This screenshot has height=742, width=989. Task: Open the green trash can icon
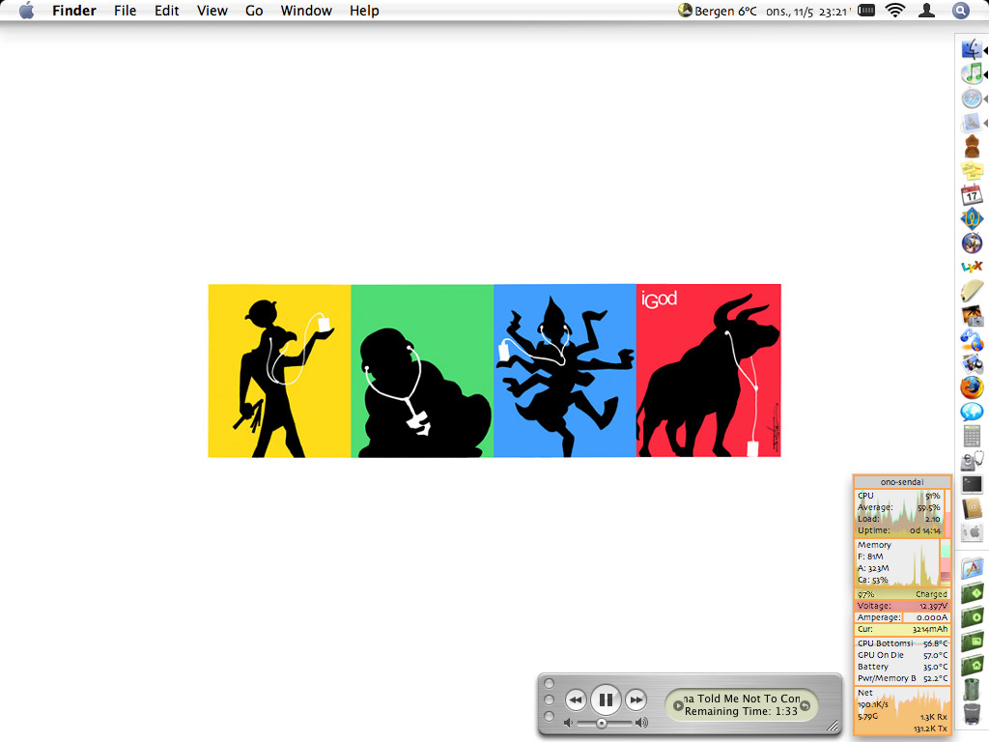(972, 689)
